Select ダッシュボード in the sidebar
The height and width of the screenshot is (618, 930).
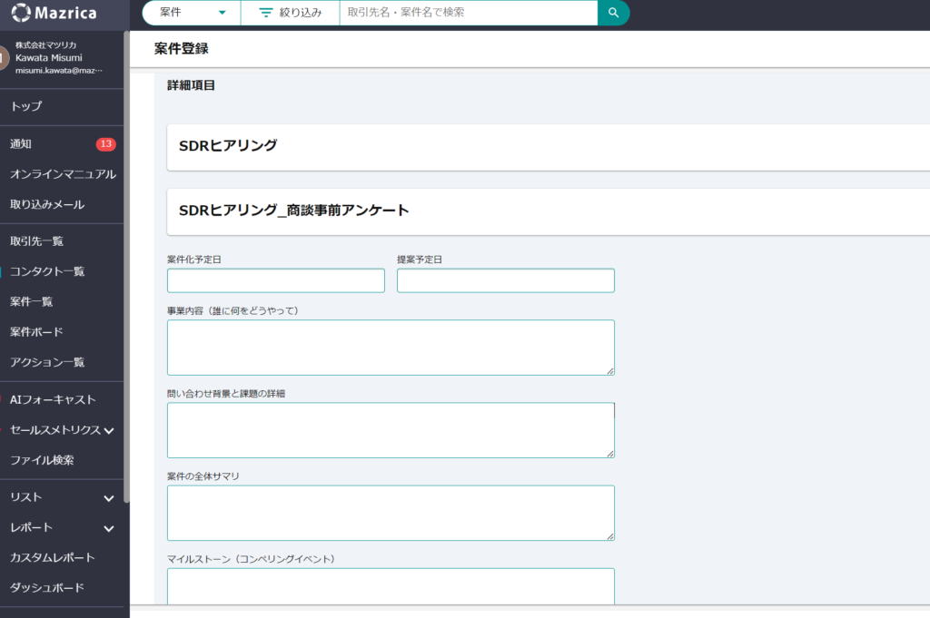coord(47,588)
